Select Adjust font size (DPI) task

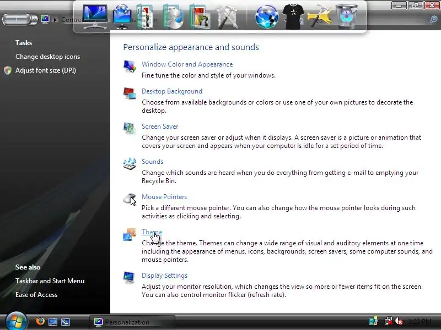[46, 70]
